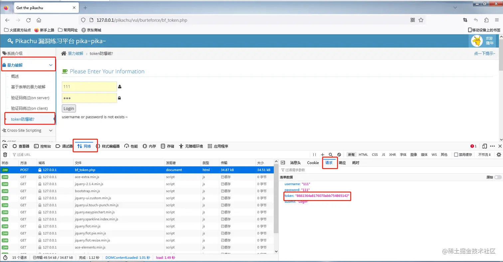Screen dimensions: 503x262
Task: Filter requests by CSS type
Action: click(x=375, y=154)
